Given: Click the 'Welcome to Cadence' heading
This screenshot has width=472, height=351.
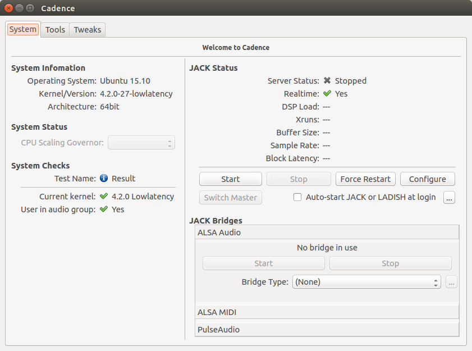Looking at the screenshot, I should pyautogui.click(x=236, y=48).
